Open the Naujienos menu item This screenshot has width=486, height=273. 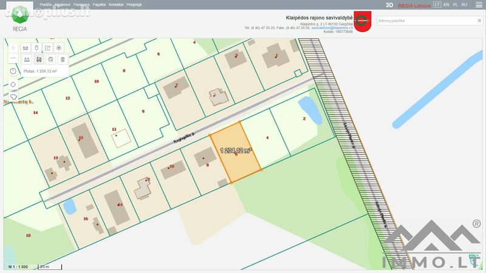(x=63, y=5)
